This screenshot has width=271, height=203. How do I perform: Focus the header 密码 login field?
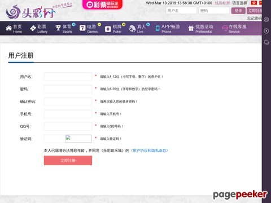point(214,11)
